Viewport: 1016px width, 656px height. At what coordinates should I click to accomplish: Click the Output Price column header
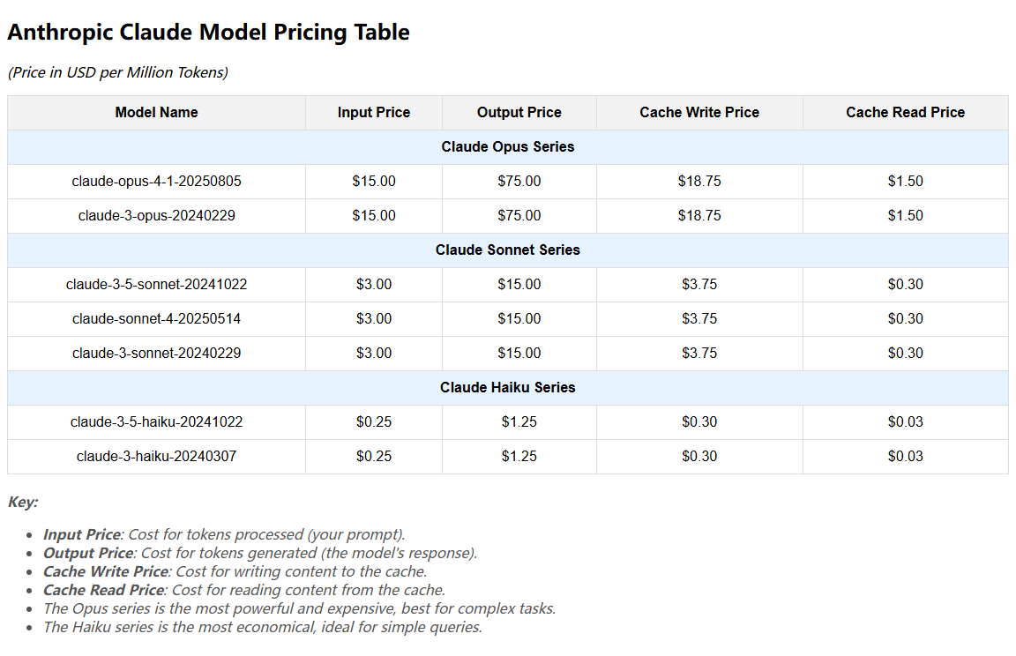pyautogui.click(x=519, y=113)
